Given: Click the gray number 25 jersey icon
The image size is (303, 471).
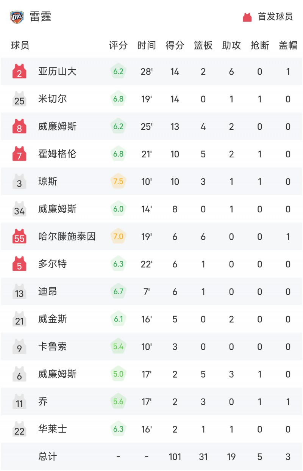Looking at the screenshot, I should pos(19,99).
